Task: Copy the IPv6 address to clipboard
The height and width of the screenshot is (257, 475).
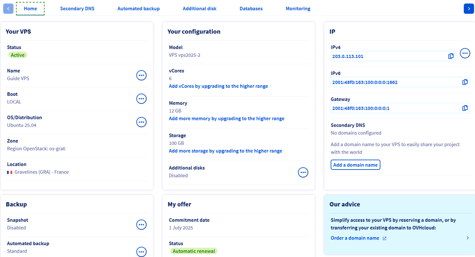Action: pos(465,82)
